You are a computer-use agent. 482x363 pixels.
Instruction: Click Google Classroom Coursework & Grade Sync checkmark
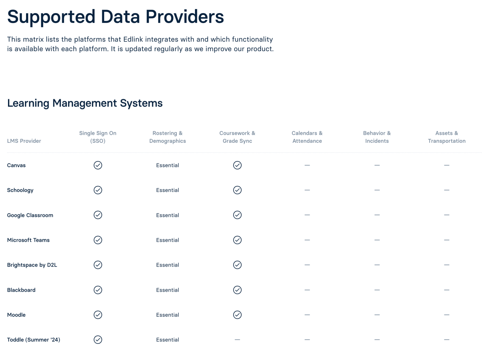tap(237, 215)
